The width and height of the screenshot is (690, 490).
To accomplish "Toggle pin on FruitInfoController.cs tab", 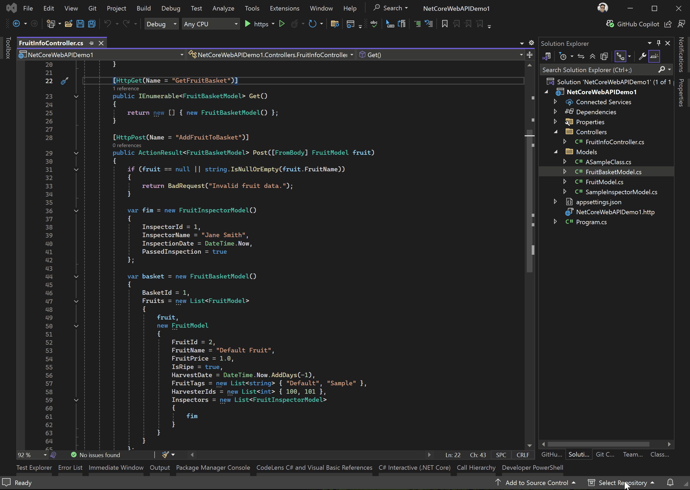I will coord(91,43).
